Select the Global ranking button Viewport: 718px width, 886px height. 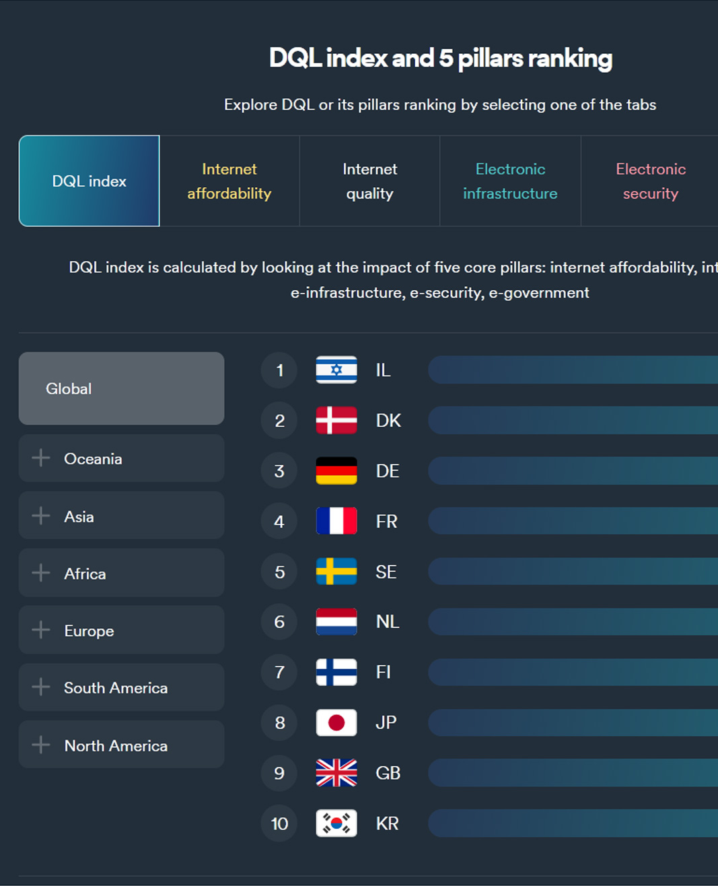[121, 388]
